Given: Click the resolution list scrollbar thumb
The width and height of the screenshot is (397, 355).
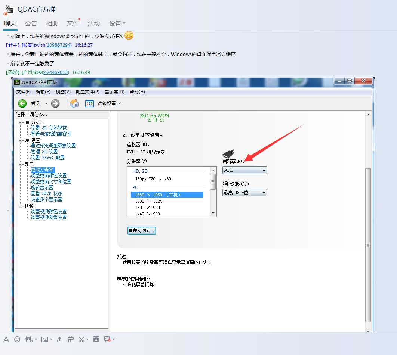Looking at the screenshot, I should 213,182.
